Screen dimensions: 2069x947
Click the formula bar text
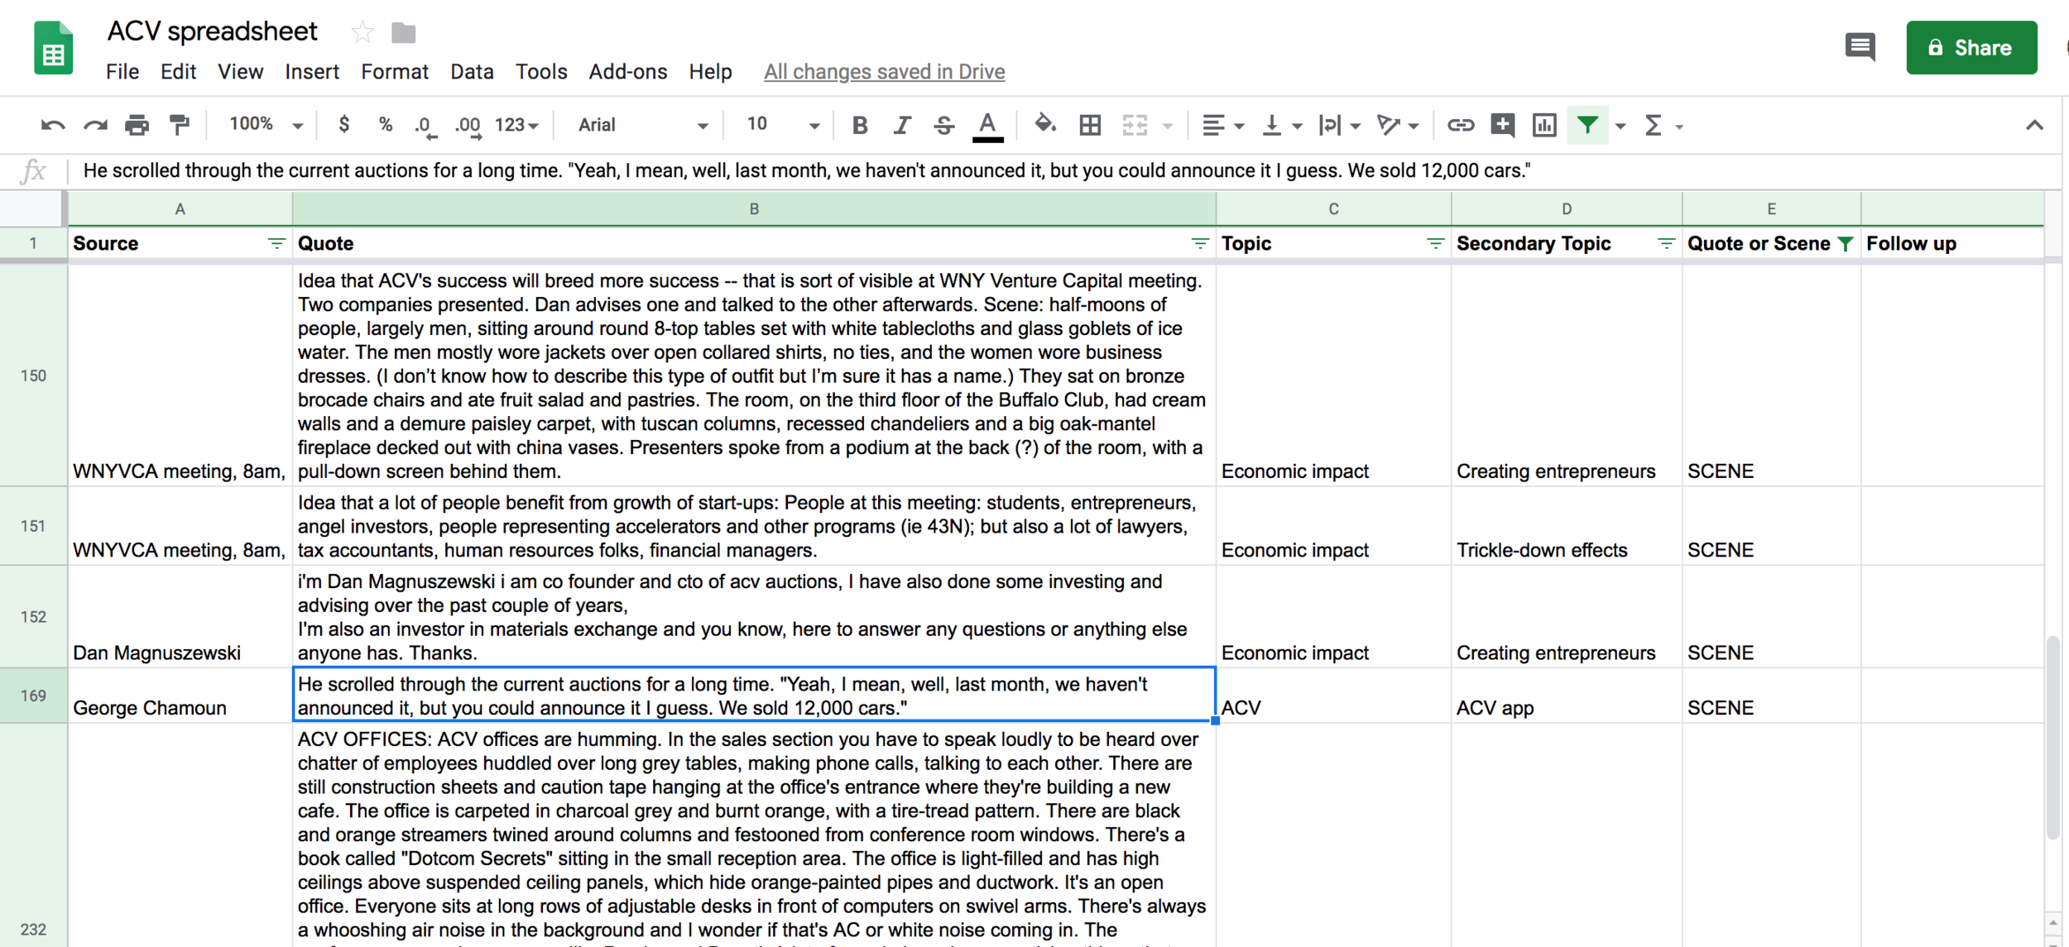coord(807,171)
